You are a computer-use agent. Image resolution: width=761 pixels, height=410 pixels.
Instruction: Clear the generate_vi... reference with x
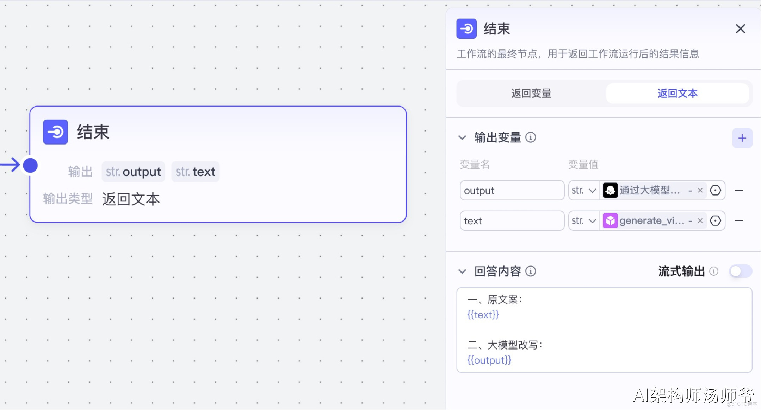coord(700,221)
